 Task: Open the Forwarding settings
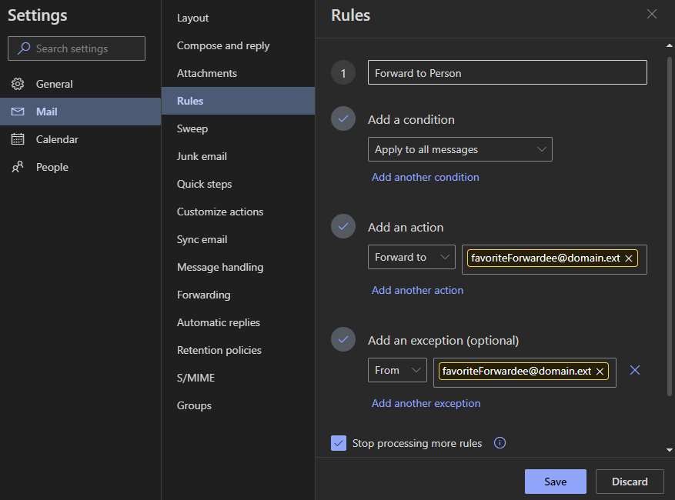[x=238, y=295]
